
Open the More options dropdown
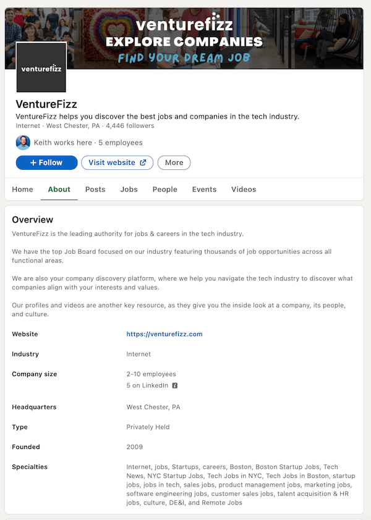click(174, 162)
